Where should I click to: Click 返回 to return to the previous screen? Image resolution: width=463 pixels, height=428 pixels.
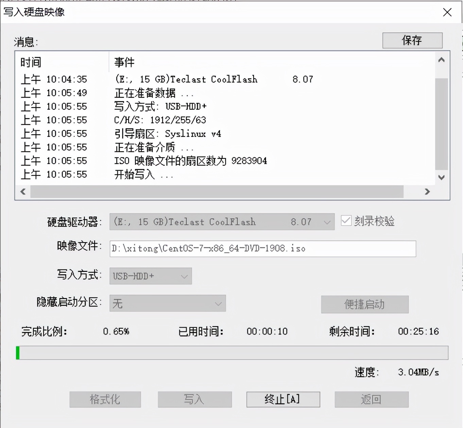pos(371,399)
